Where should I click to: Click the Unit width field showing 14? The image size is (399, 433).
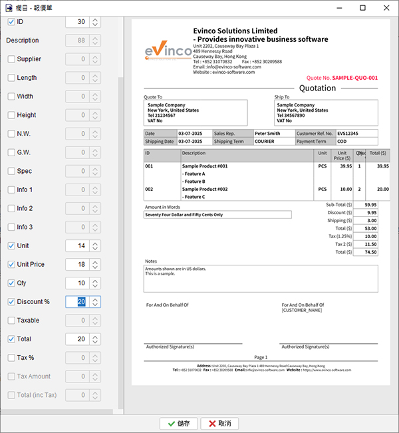click(x=77, y=246)
